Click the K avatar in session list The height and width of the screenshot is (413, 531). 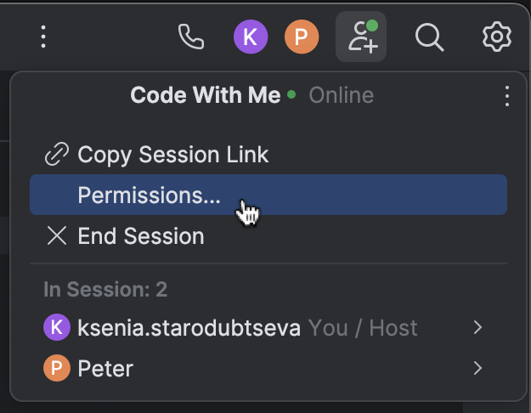(57, 327)
